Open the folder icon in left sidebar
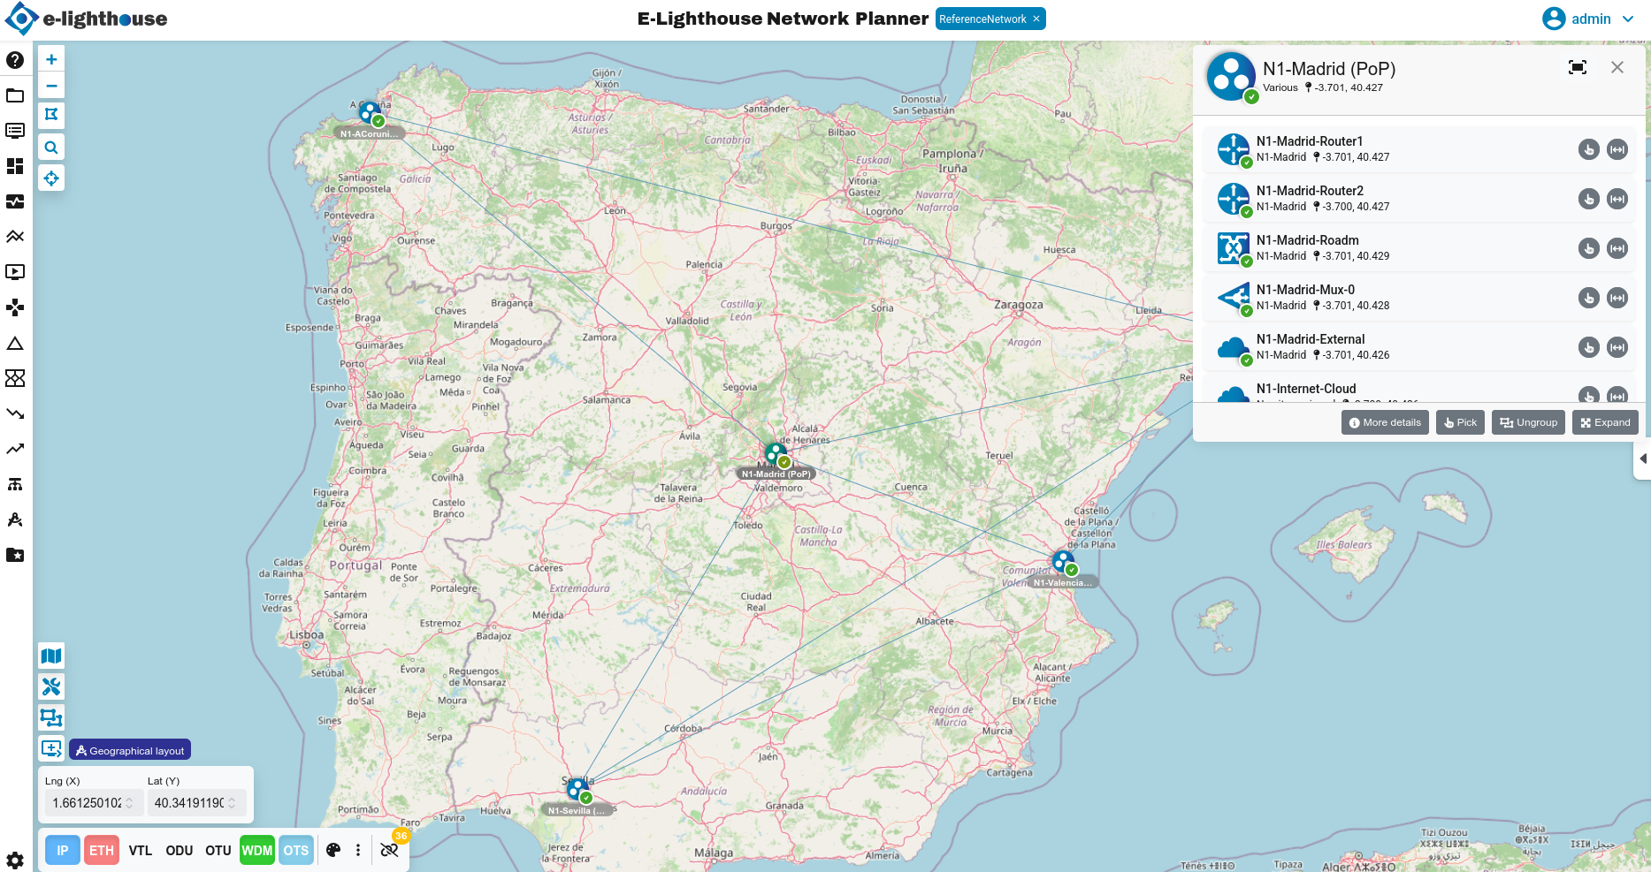Screen dimensions: 1651x872 [x=15, y=95]
